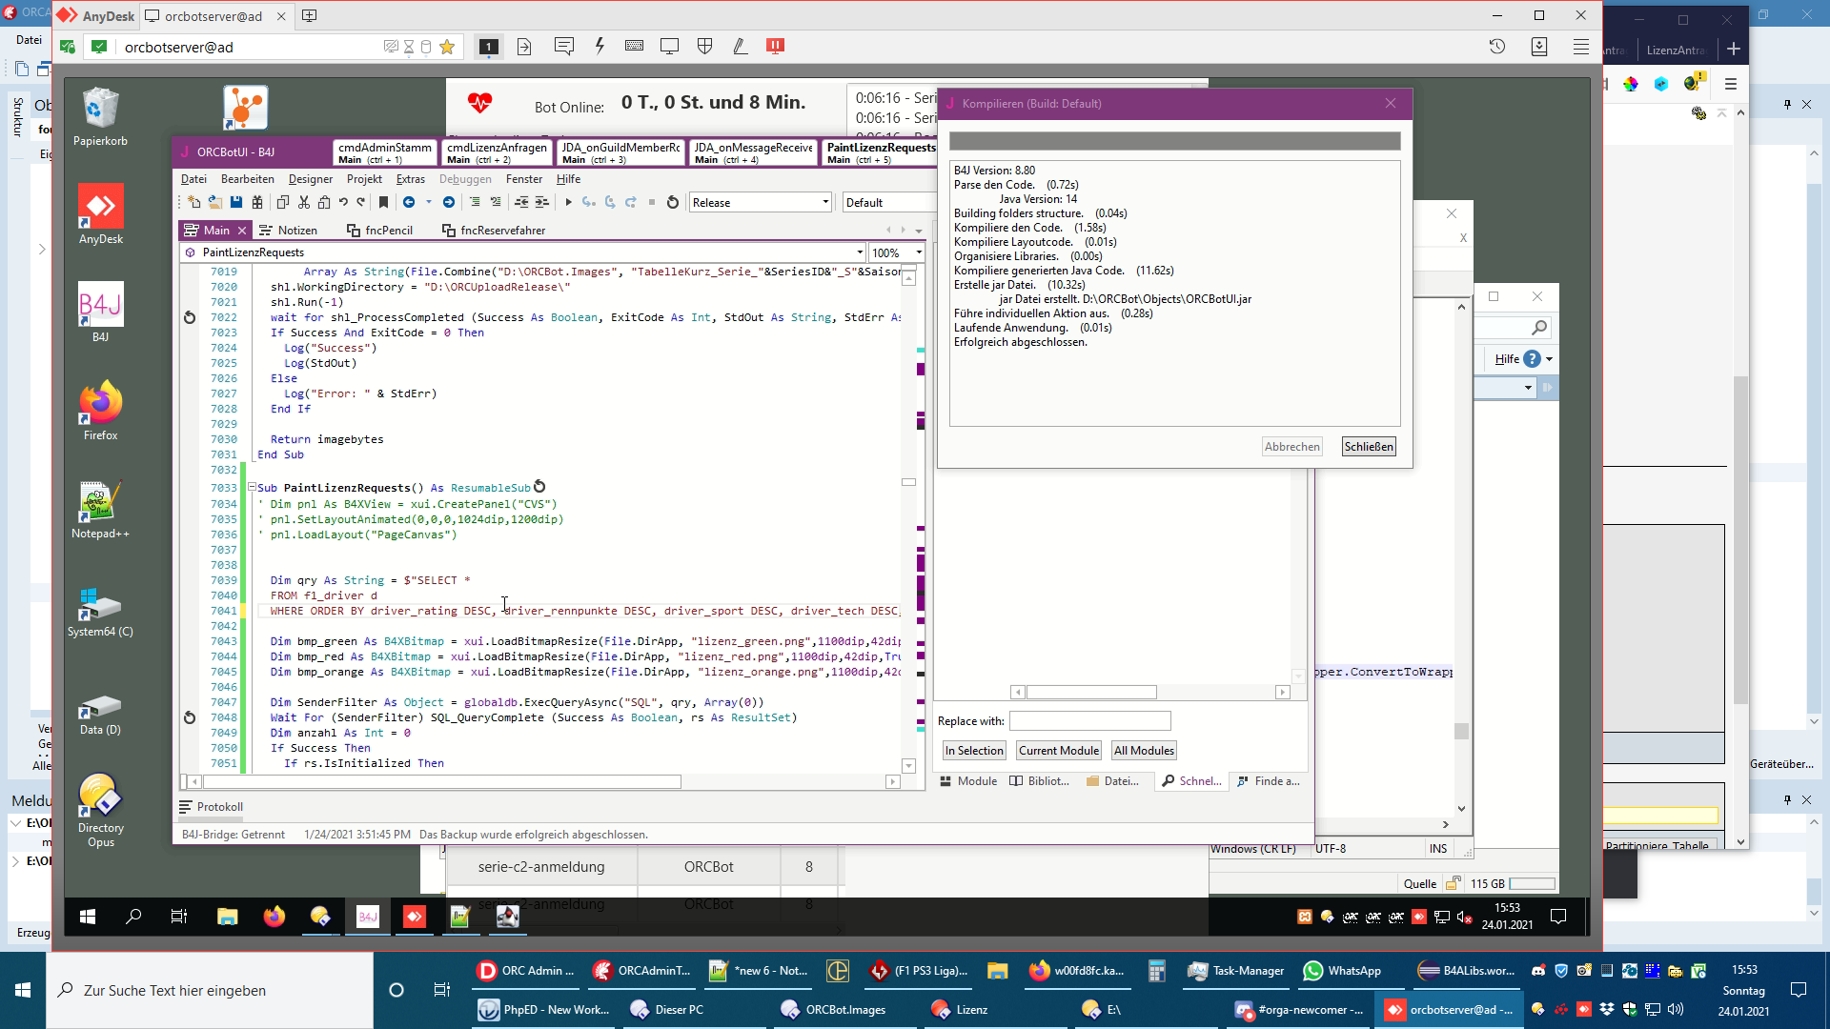Click the Cut scissors toolbar icon
Viewport: 1830px width, 1029px height.
pos(304,202)
